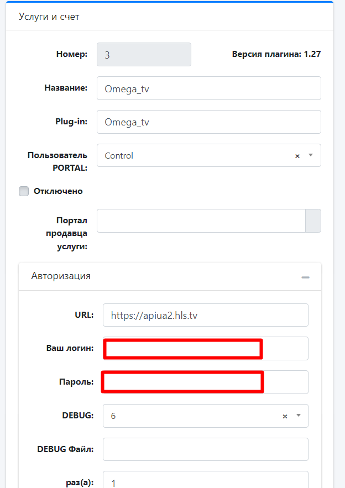Image resolution: width=345 pixels, height=488 pixels.
Task: Click the disabled Номер field showing 3
Action: click(144, 55)
